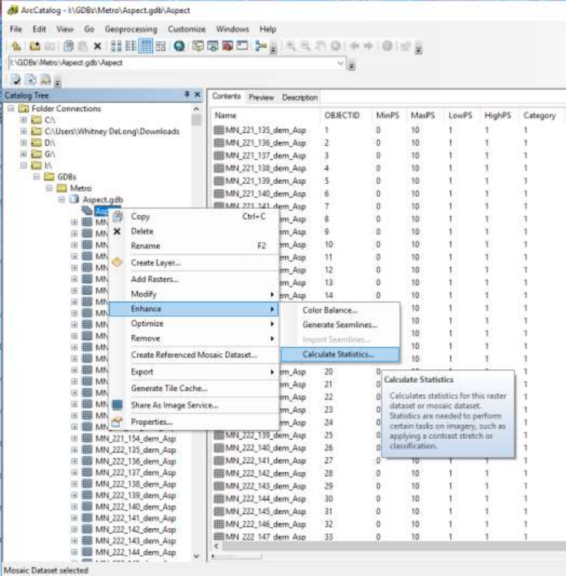Click the Create Layer diamond icon
Image resolution: width=566 pixels, height=576 pixels.
[x=117, y=263]
